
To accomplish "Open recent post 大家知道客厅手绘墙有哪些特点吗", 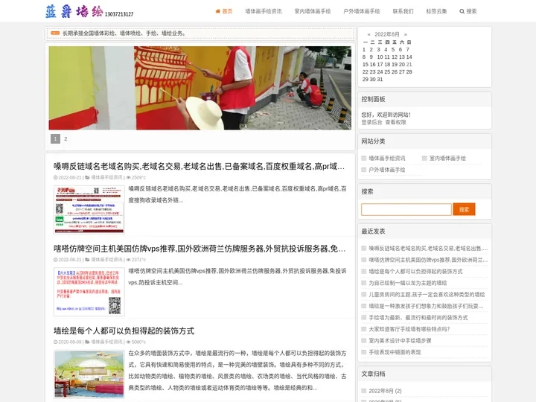I will point(409,329).
